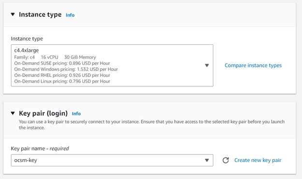The image size is (302, 179).
Task: Open Info link next to Instance type heading
Action: pyautogui.click(x=70, y=15)
